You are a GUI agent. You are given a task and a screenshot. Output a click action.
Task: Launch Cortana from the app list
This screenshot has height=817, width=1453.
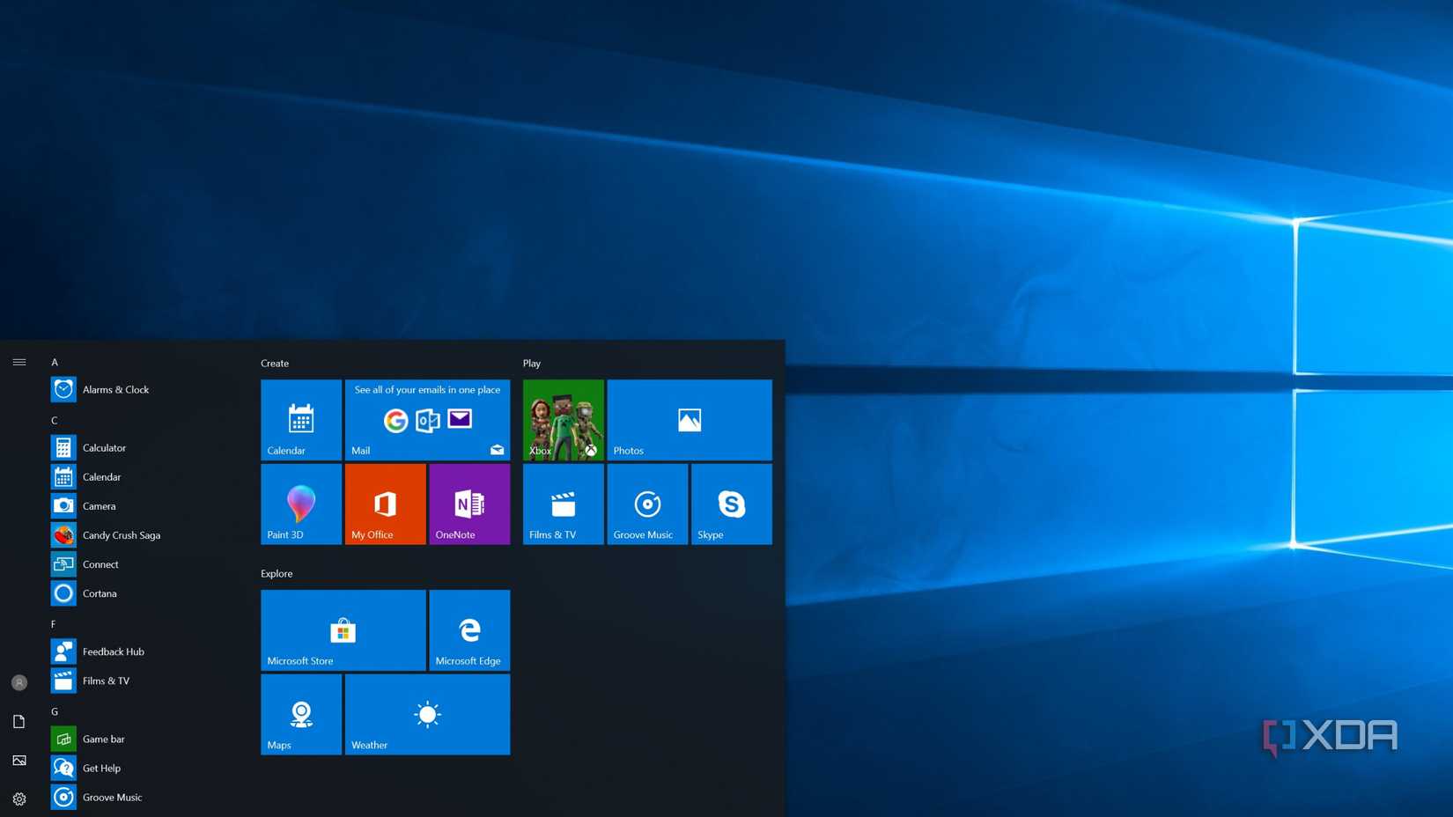(99, 593)
